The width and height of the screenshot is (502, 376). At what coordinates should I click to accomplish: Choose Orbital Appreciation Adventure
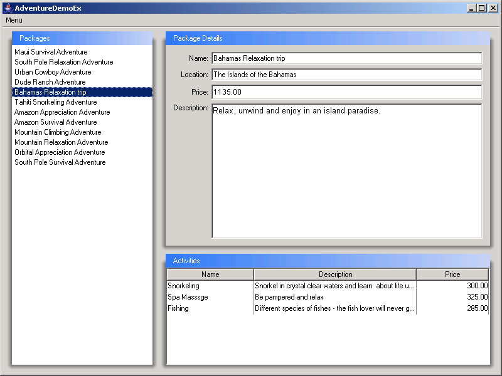[x=82, y=152]
